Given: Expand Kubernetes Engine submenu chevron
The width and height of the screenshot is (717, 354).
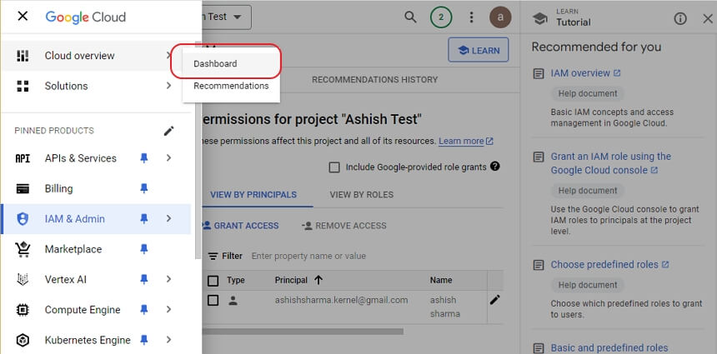Looking at the screenshot, I should tap(168, 340).
